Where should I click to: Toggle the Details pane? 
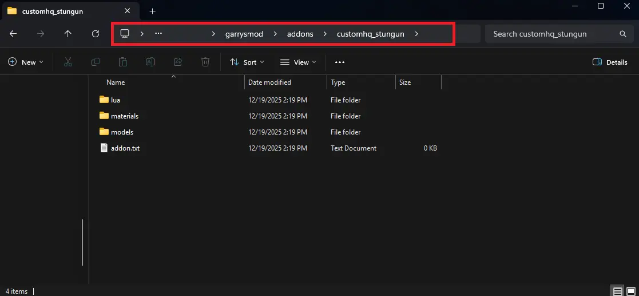[610, 62]
